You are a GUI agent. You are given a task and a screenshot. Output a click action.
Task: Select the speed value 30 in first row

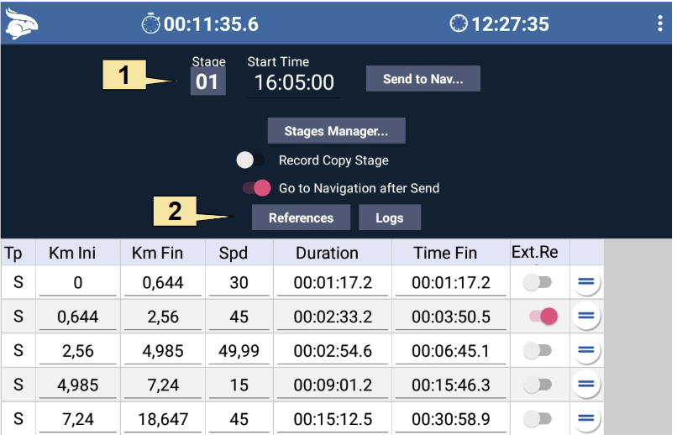pos(239,283)
